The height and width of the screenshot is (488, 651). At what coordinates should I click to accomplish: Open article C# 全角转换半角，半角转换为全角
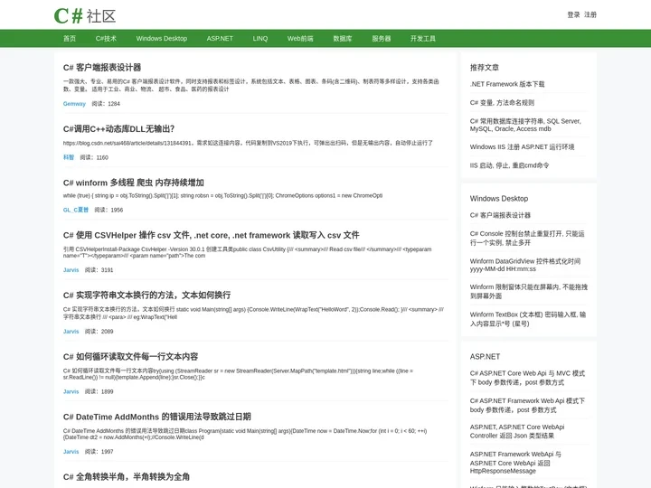(x=127, y=477)
